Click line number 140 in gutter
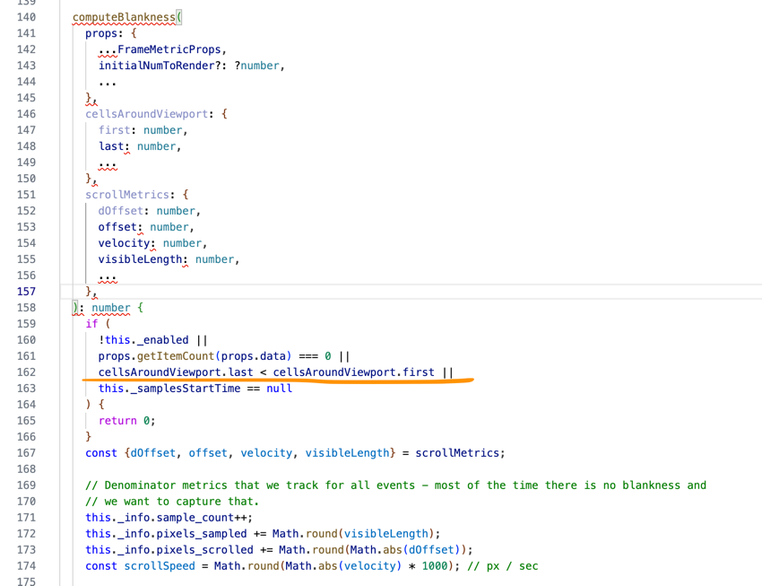This screenshot has height=586, width=762. click(26, 17)
